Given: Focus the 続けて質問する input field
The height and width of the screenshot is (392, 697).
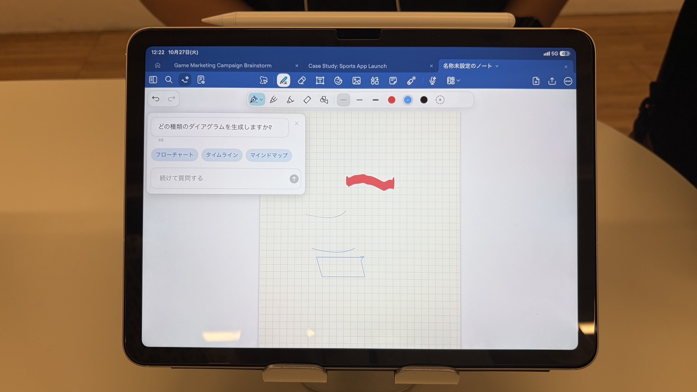Looking at the screenshot, I should coord(226,178).
